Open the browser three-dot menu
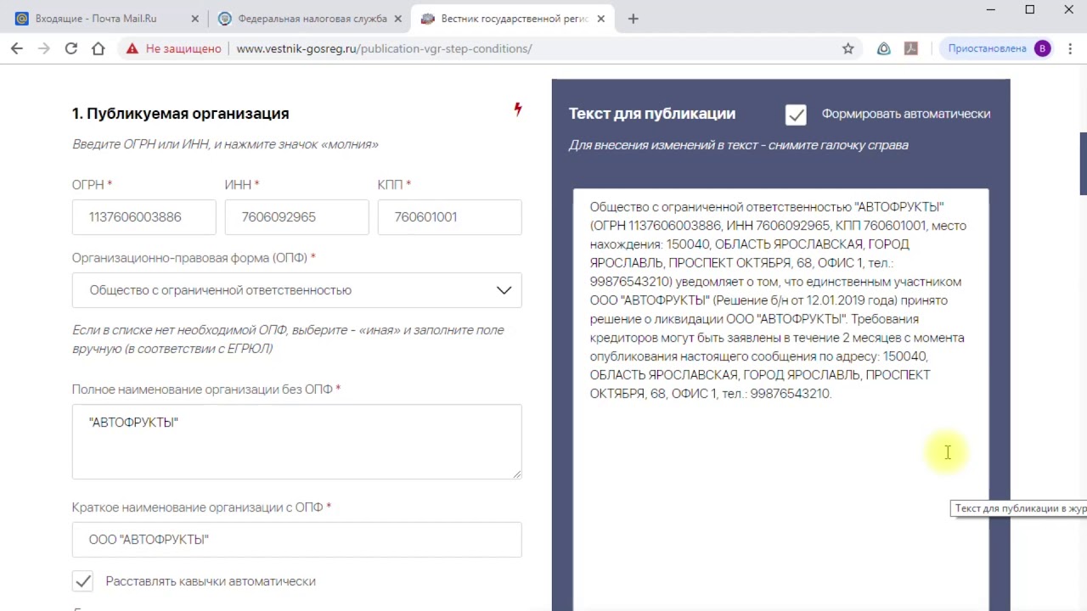The width and height of the screenshot is (1087, 611). (1069, 48)
